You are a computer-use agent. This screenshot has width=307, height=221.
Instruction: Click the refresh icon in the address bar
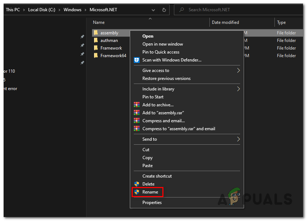pos(164,10)
